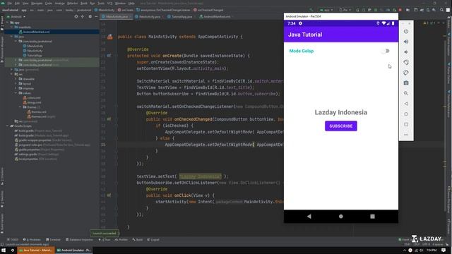Open the Android project view dropdown
Screen dimensions: 452x254
[x=16, y=17]
